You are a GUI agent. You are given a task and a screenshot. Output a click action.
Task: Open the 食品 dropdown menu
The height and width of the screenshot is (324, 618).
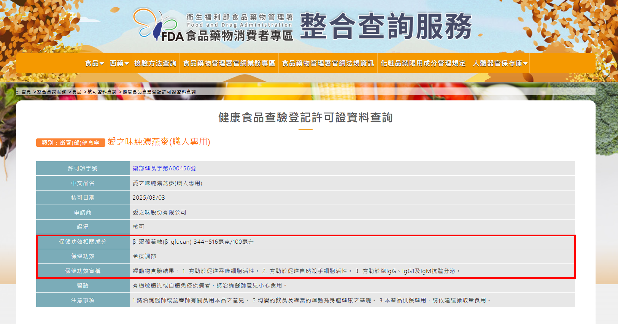(94, 63)
